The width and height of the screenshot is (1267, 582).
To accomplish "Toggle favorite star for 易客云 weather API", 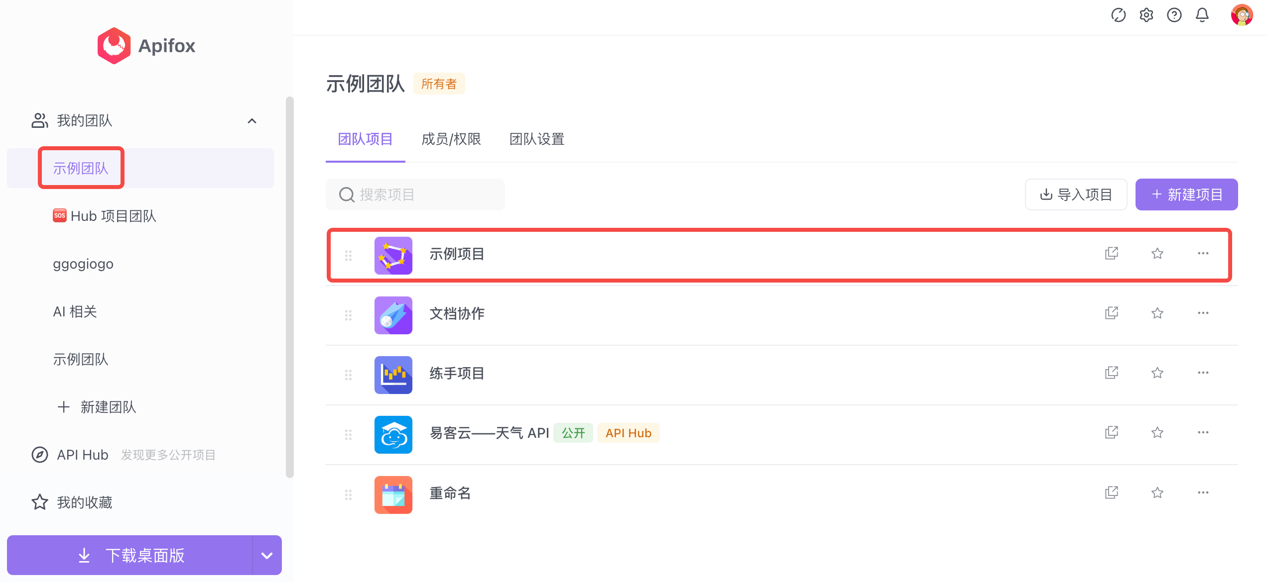I will [1157, 433].
